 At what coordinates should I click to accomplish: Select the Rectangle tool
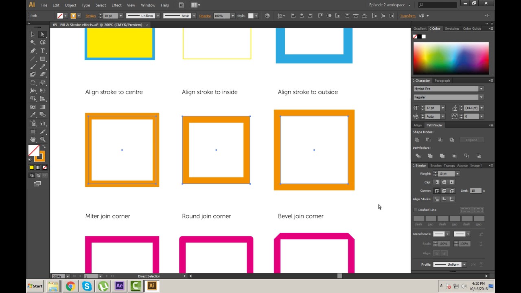42,59
